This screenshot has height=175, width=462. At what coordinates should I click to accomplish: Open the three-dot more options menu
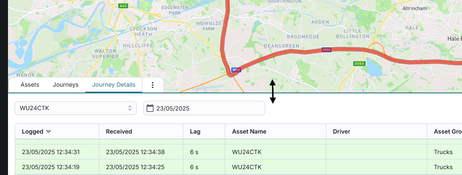(153, 85)
